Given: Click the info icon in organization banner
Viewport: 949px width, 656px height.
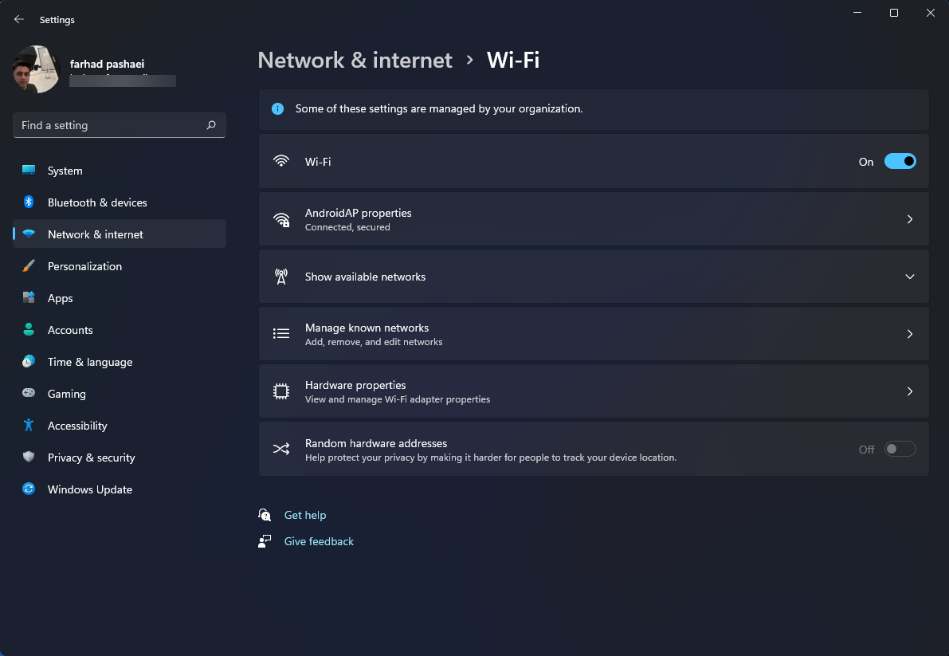Looking at the screenshot, I should click(278, 109).
